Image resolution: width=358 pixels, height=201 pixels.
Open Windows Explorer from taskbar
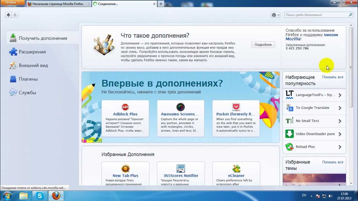pyautogui.click(x=24, y=196)
